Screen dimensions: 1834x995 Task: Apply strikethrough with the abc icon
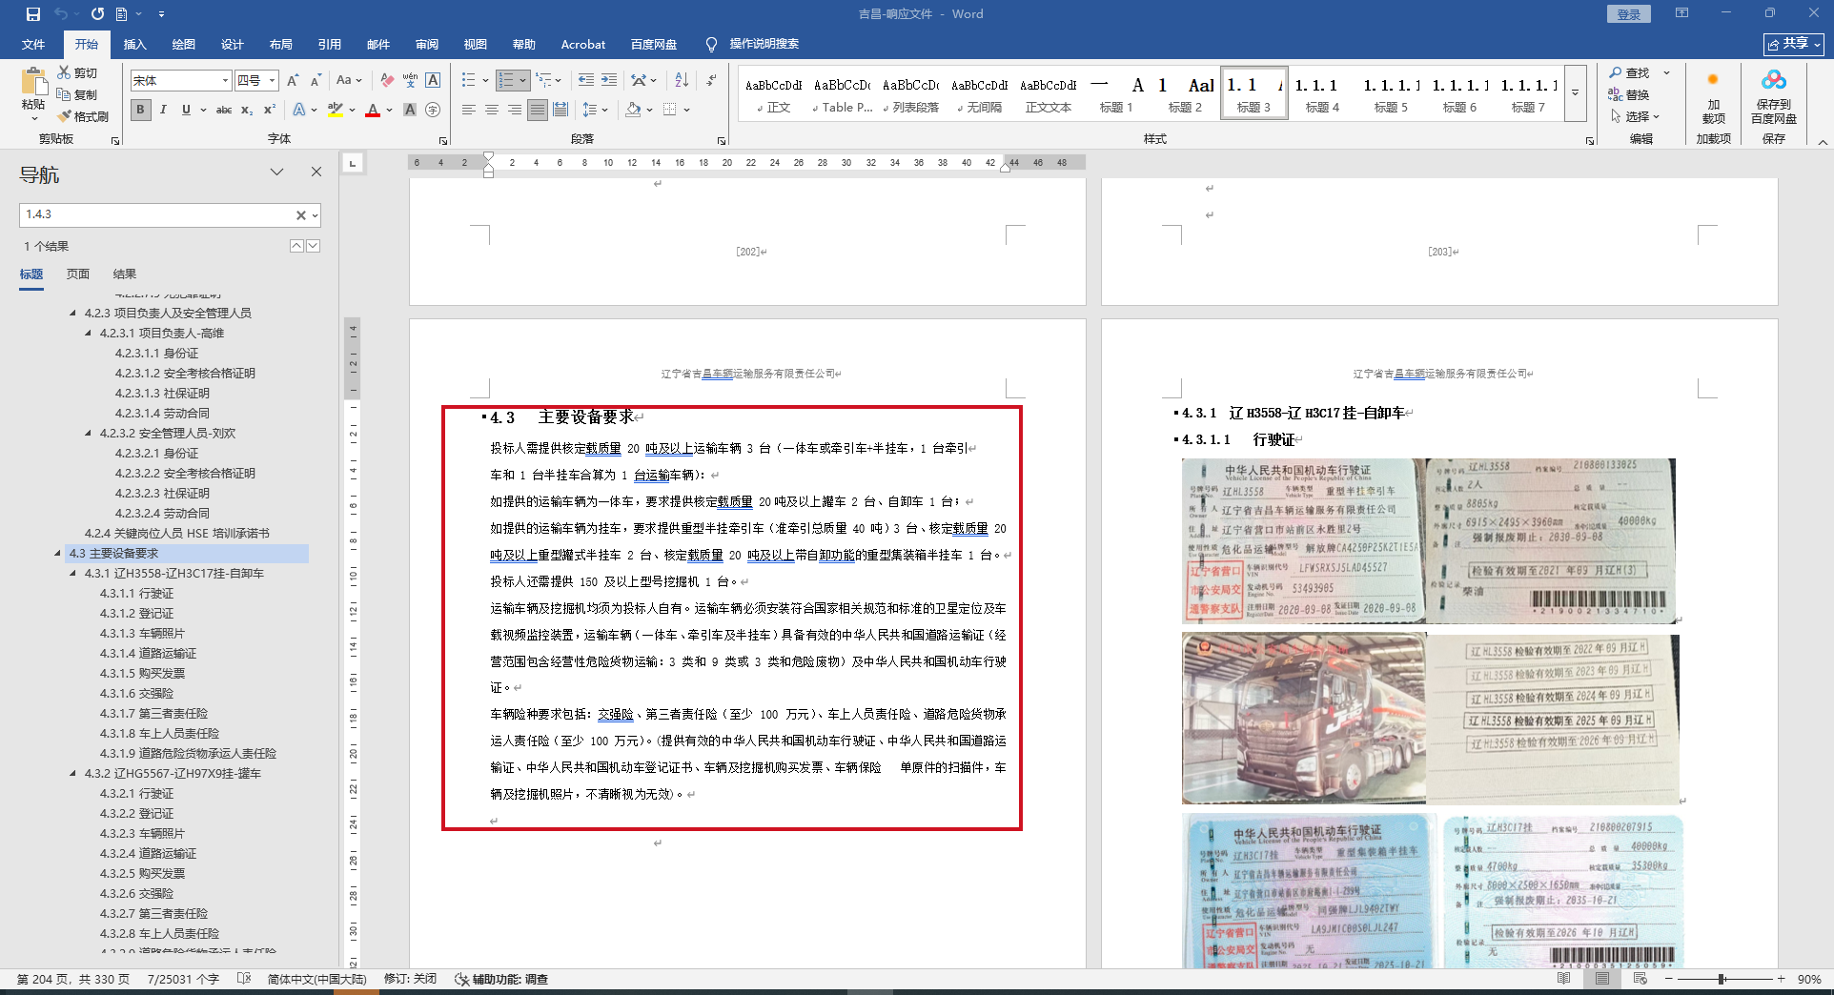[224, 111]
